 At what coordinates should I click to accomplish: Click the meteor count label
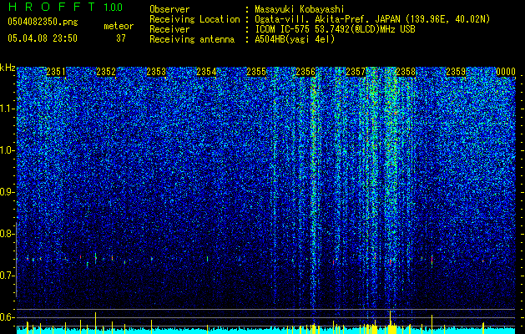119,26
